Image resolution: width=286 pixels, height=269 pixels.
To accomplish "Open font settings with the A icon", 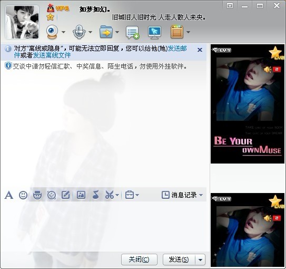I will (x=9, y=195).
